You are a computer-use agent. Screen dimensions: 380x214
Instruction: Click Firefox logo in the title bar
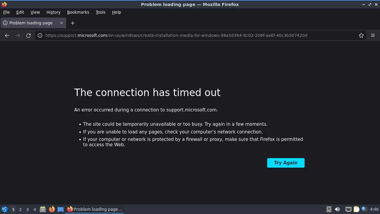(4, 4)
